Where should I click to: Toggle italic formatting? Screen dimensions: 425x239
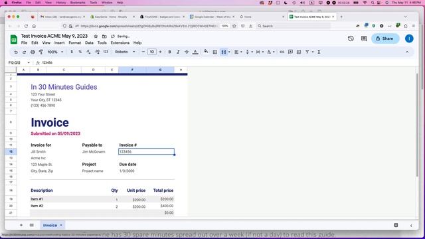click(178, 52)
